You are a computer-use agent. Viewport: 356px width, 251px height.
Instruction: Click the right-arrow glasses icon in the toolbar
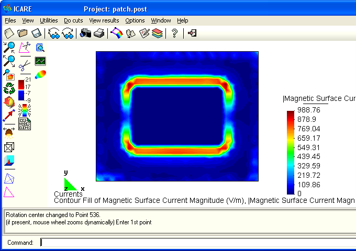[68, 33]
